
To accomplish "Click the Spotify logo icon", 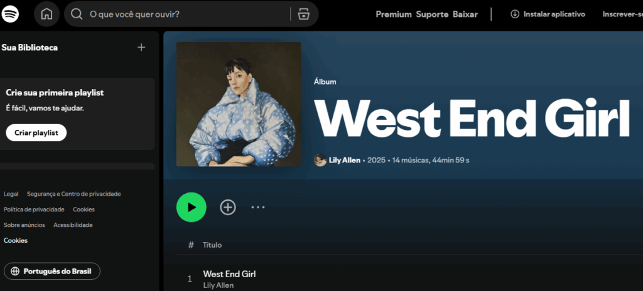I will [x=10, y=14].
